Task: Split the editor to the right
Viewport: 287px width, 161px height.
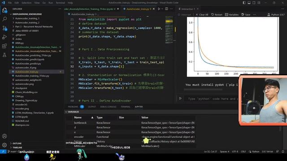Action: tap(166, 9)
